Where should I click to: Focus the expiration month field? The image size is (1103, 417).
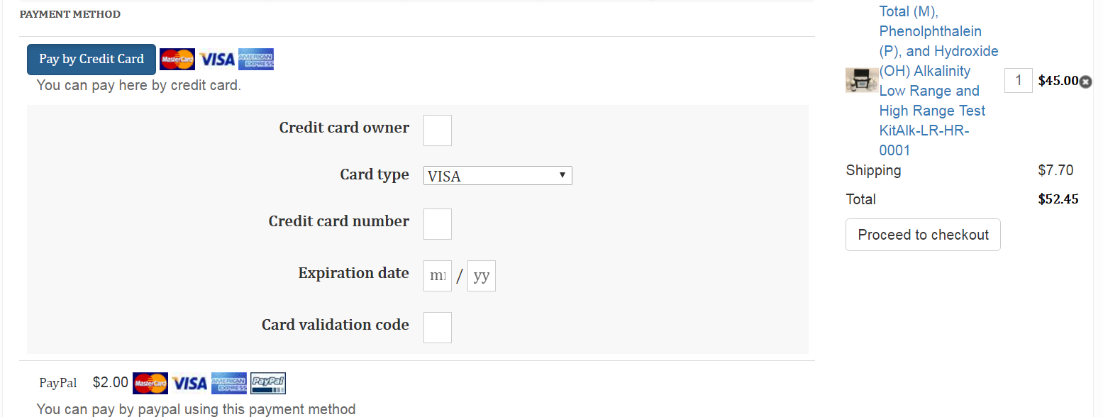[438, 276]
